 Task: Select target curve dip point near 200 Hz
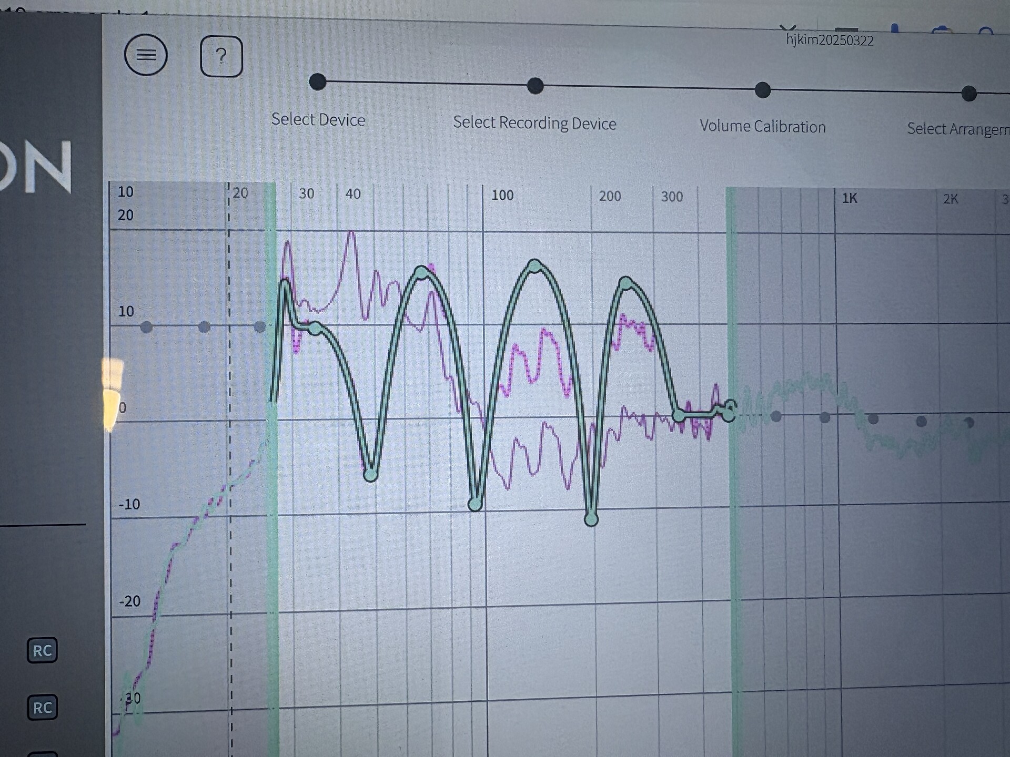pyautogui.click(x=591, y=519)
